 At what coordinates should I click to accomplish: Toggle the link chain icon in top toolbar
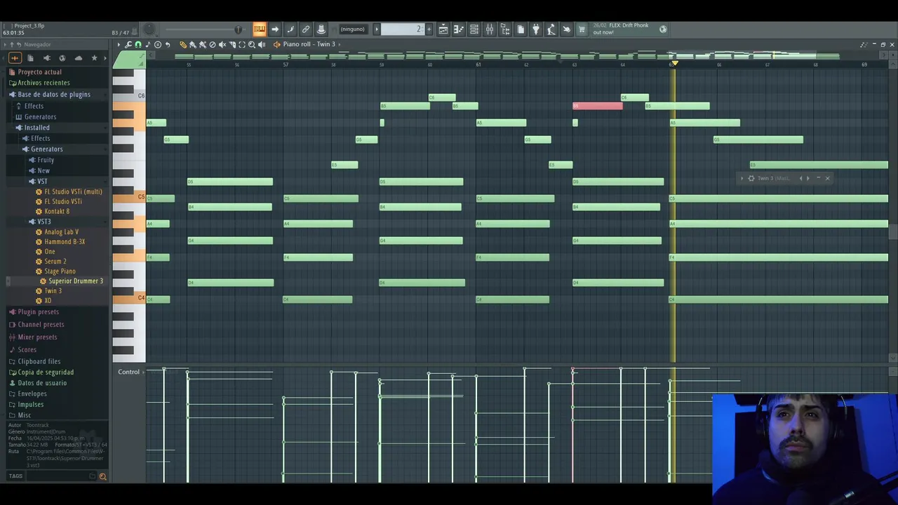306,29
